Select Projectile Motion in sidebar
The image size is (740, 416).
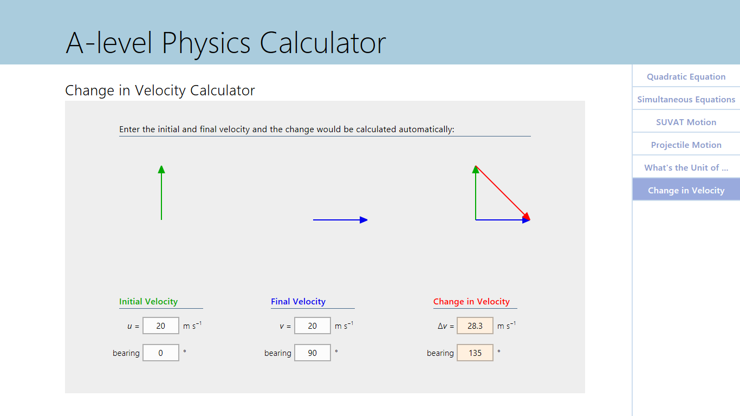tap(686, 145)
